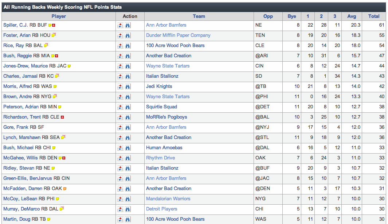388x224 pixels.
Task: Open the binoculars icon for Arian Foster
Action: (x=128, y=35)
